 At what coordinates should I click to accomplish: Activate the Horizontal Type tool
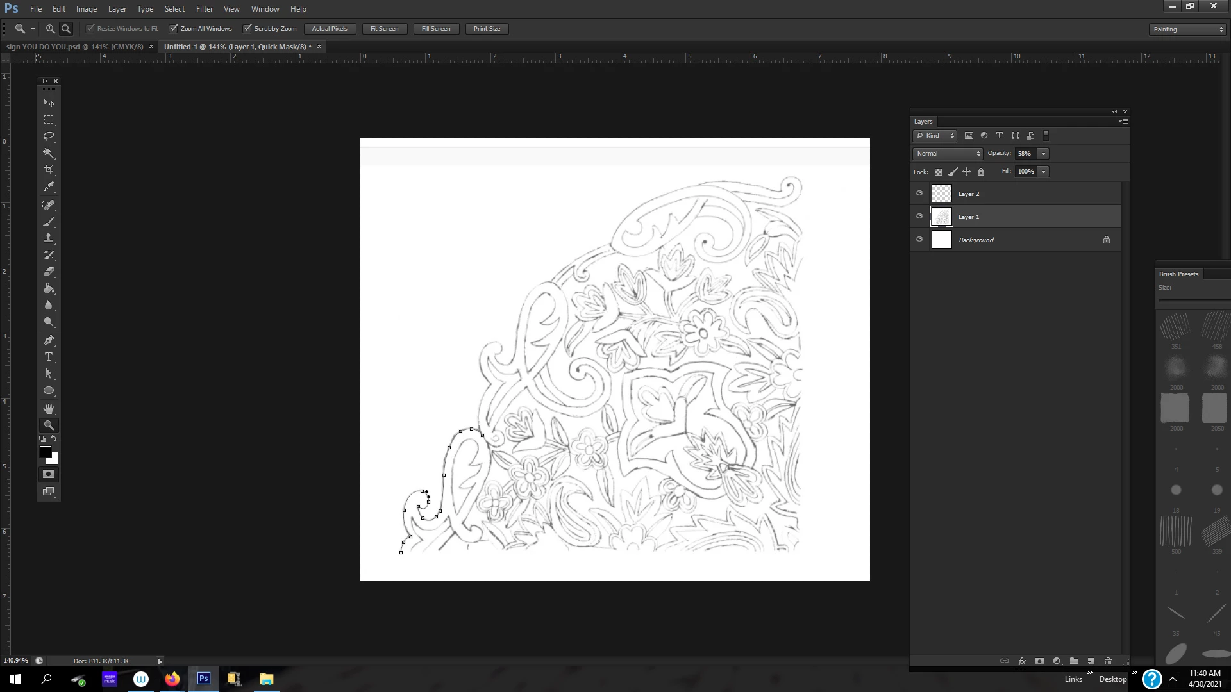(49, 357)
